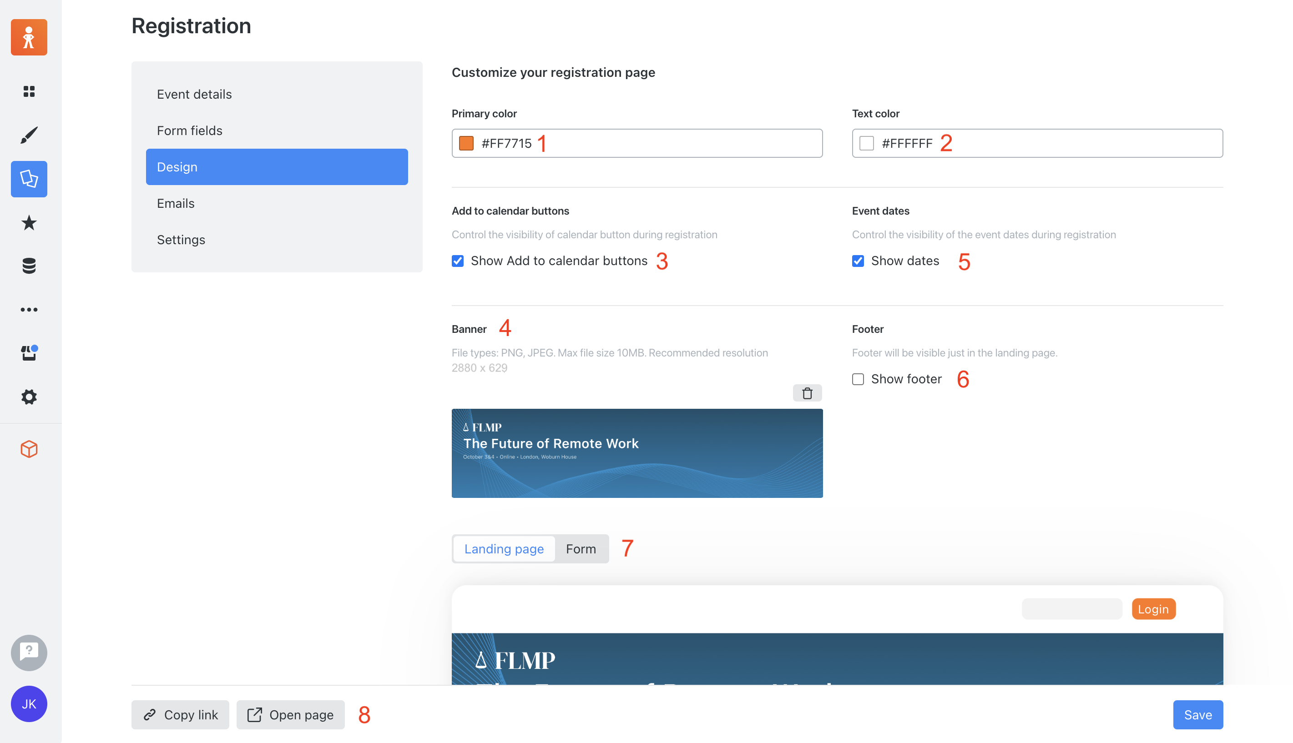This screenshot has height=743, width=1293.
Task: Click the Copy link button
Action: pyautogui.click(x=180, y=714)
